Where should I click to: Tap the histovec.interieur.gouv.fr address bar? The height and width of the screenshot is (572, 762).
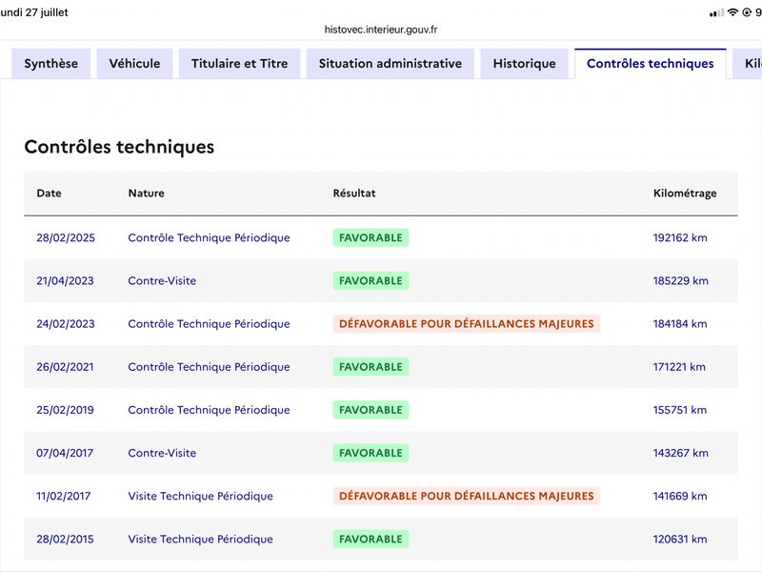(x=381, y=30)
